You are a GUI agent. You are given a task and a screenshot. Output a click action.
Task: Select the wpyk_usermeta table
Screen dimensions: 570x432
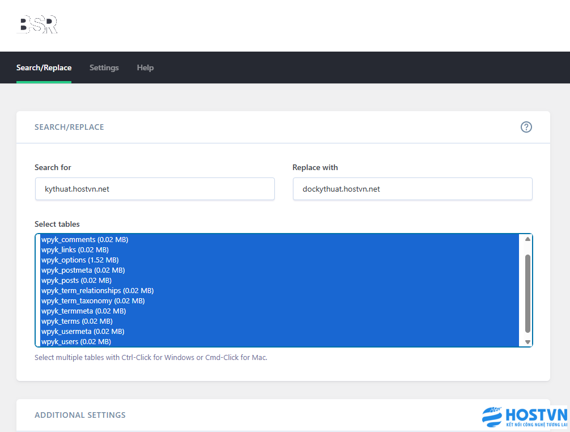pyautogui.click(x=83, y=332)
